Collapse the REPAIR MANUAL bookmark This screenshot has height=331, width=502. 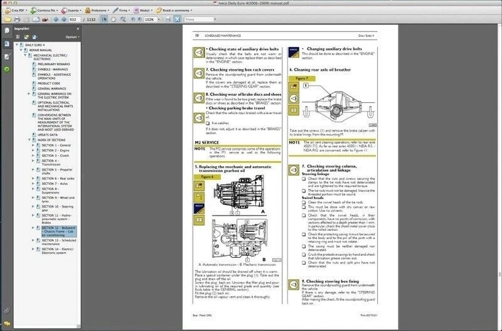[21, 50]
